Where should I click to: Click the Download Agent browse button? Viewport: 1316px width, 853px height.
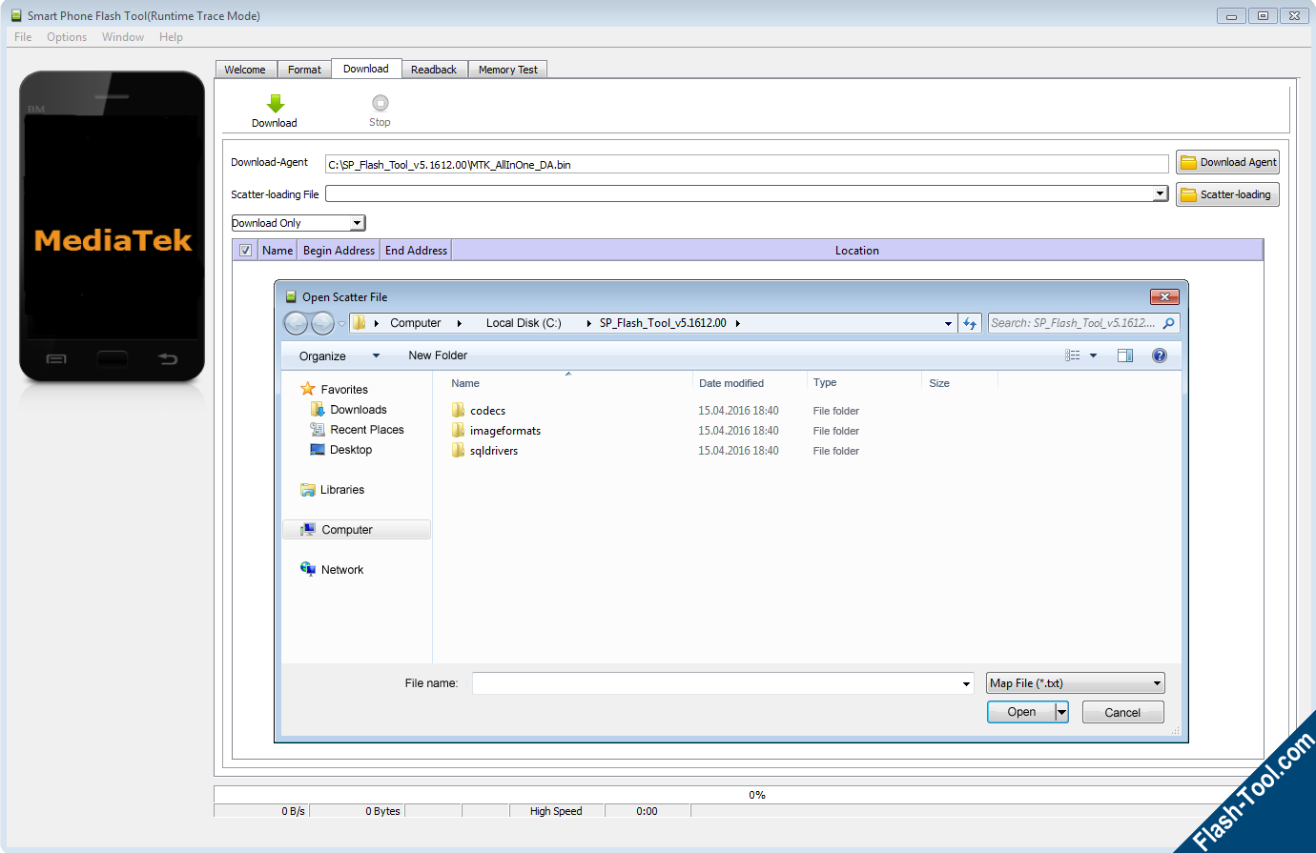click(x=1227, y=162)
